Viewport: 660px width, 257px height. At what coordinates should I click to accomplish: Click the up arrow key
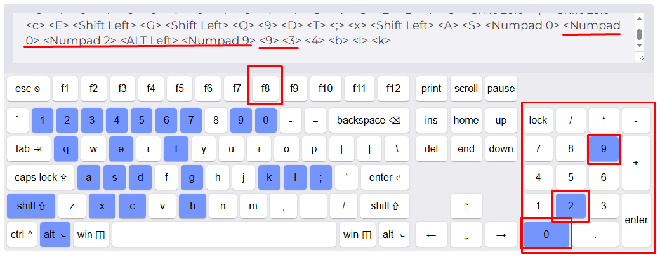[x=466, y=206]
